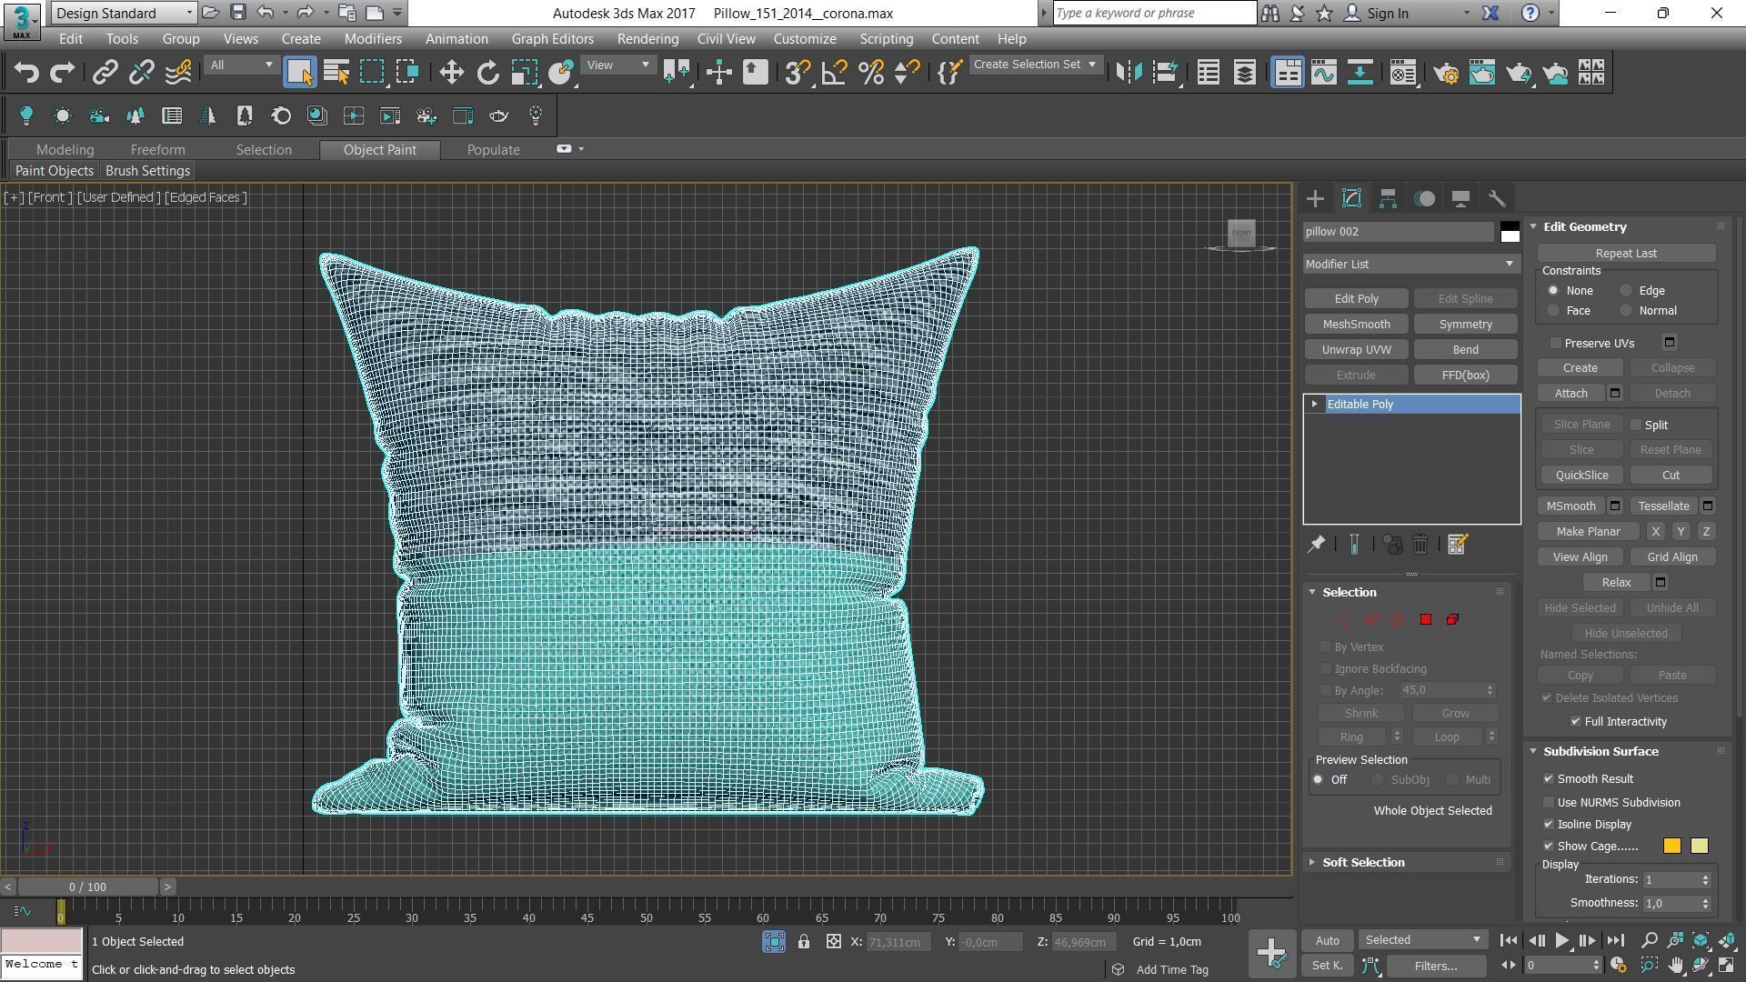Select the Edge constraint radio button

point(1626,291)
